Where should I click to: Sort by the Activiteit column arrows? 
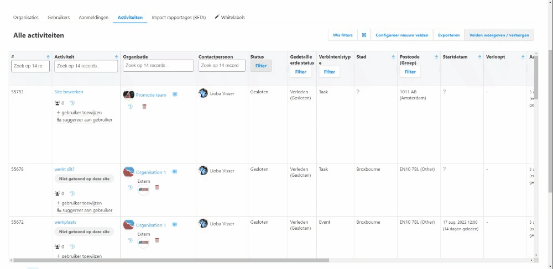pos(116,56)
